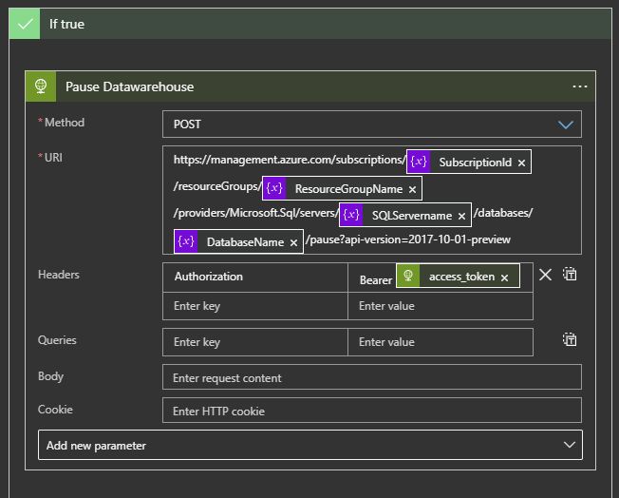Screen dimensions: 619x498
Task: Delete the Authorization header row
Action: [x=545, y=275]
